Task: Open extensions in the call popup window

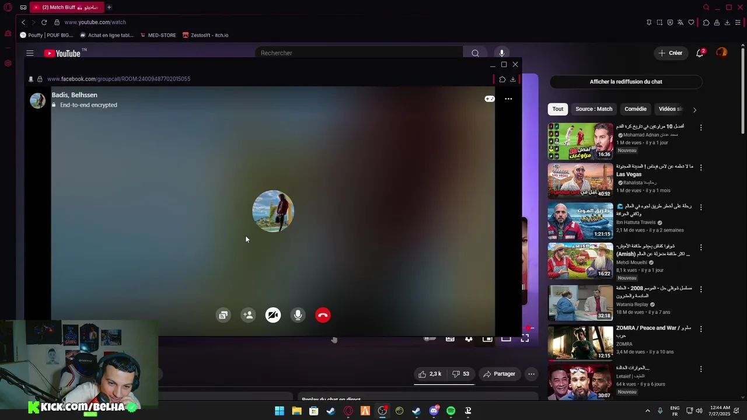Action: 502,79
